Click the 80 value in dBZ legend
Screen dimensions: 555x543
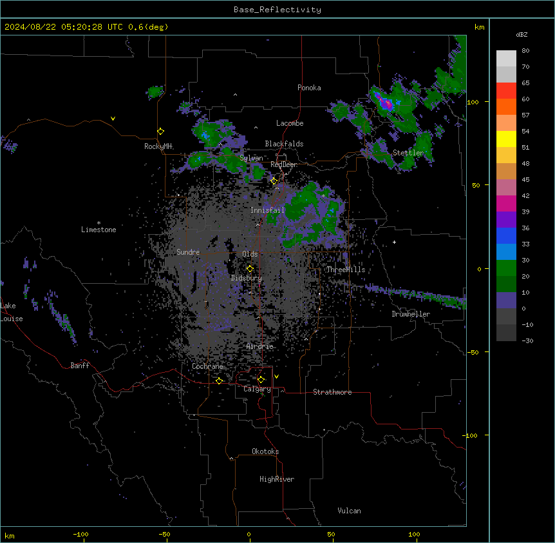[525, 51]
